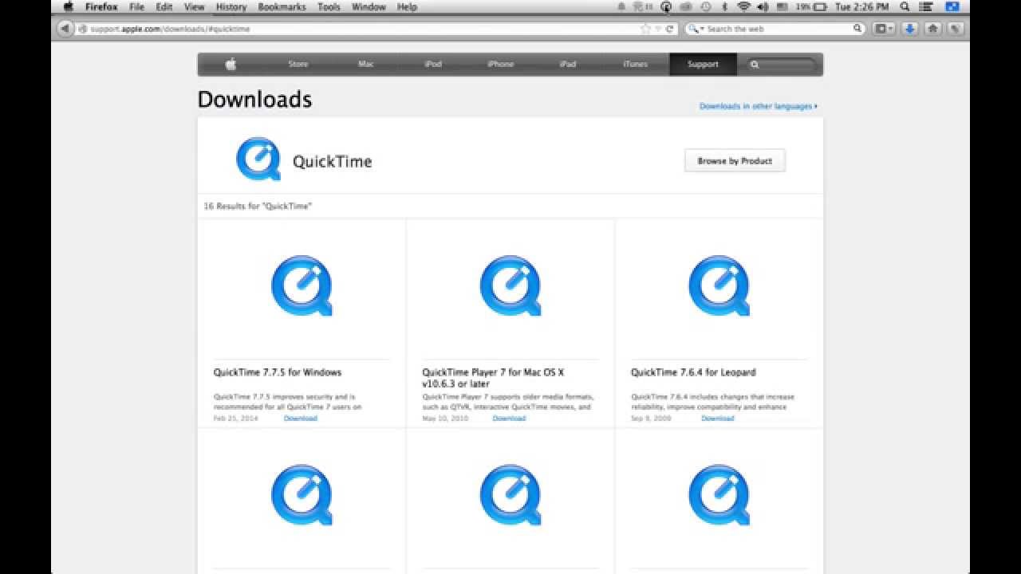Open QuickTime 7.7.5 for Windows title

coord(277,372)
